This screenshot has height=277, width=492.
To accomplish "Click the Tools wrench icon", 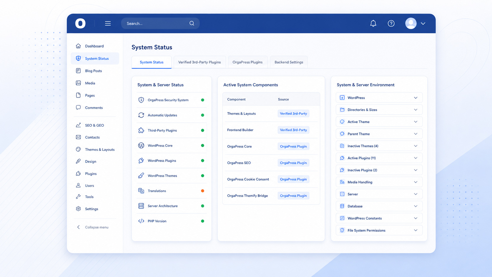I will pos(78,197).
